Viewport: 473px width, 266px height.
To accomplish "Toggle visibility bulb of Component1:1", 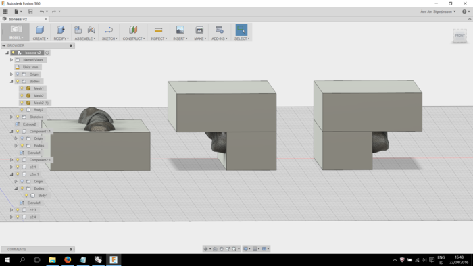I will coord(18,132).
